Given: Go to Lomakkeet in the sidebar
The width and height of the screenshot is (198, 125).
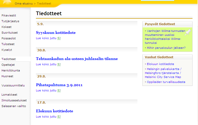Looking at the screenshot, I should (x=9, y=95).
